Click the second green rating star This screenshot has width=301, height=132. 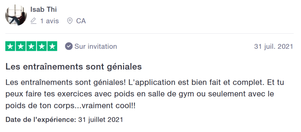[x=21, y=46]
